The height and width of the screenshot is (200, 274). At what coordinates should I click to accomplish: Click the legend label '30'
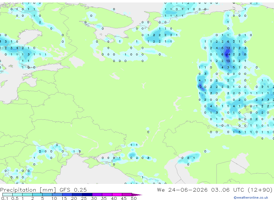[x=94, y=198]
